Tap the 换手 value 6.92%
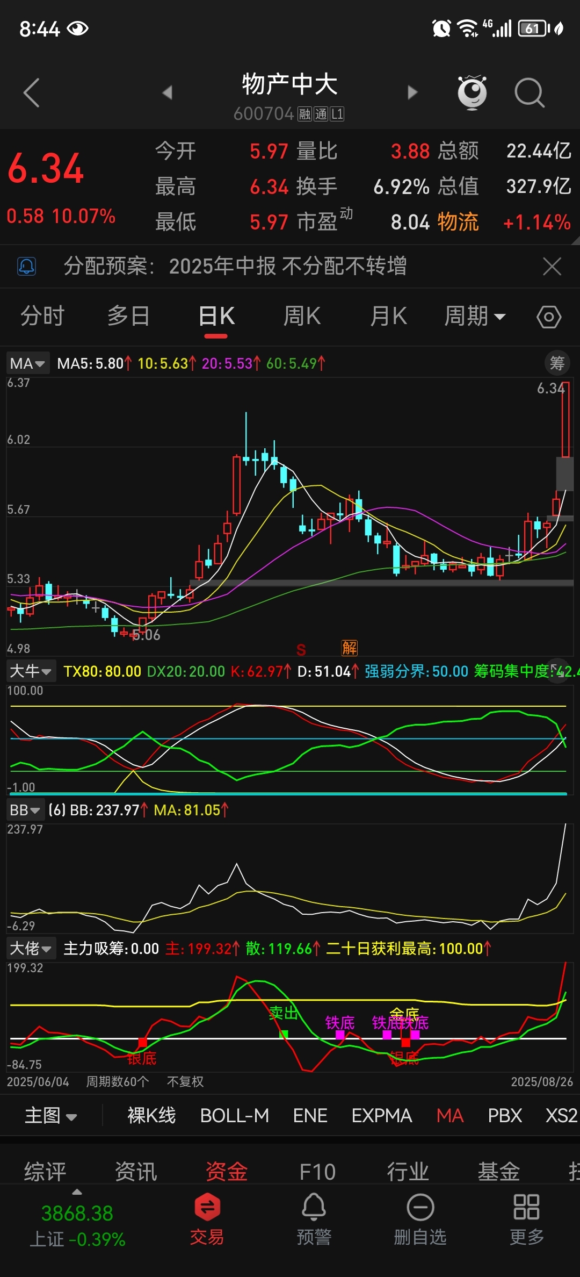Viewport: 580px width, 1277px height. 401,186
